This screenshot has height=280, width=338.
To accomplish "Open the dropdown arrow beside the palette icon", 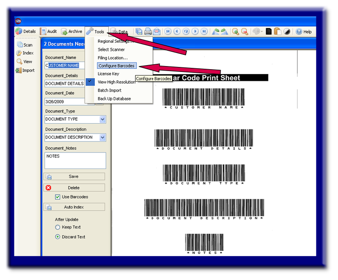I will click(x=262, y=31).
